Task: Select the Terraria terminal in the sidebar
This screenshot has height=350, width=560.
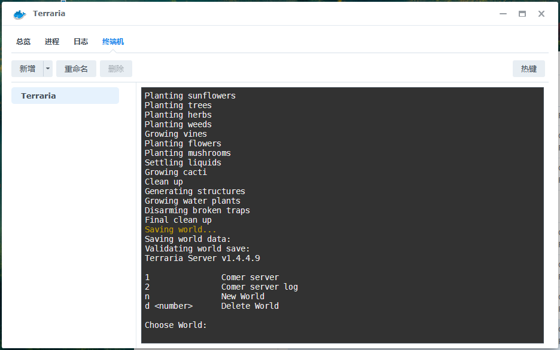Action: 65,96
